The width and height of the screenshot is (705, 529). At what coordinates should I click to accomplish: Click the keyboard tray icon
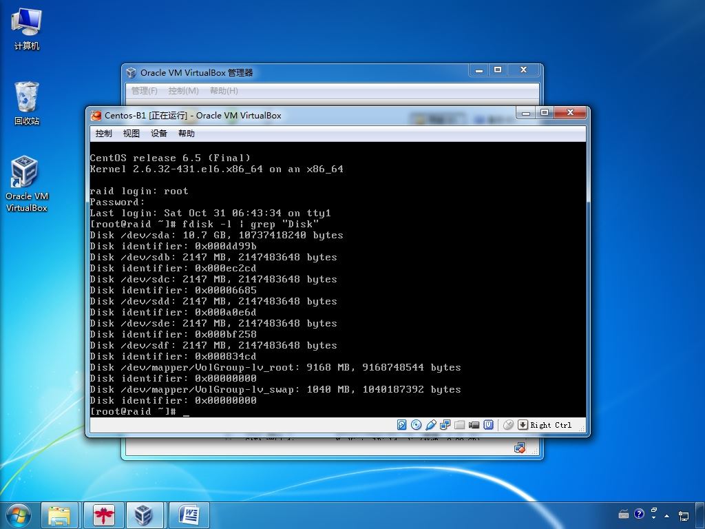624,514
